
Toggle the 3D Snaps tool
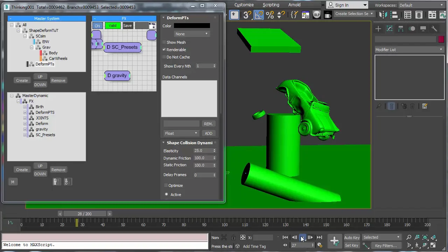click(x=247, y=15)
